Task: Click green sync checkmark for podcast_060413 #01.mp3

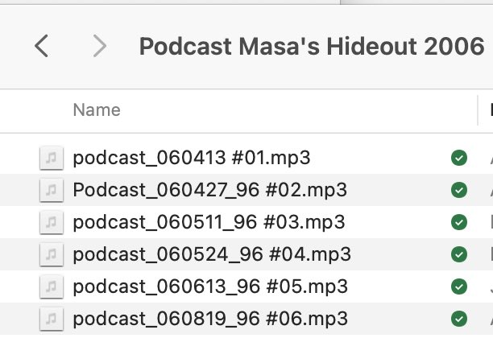Action: [459, 158]
